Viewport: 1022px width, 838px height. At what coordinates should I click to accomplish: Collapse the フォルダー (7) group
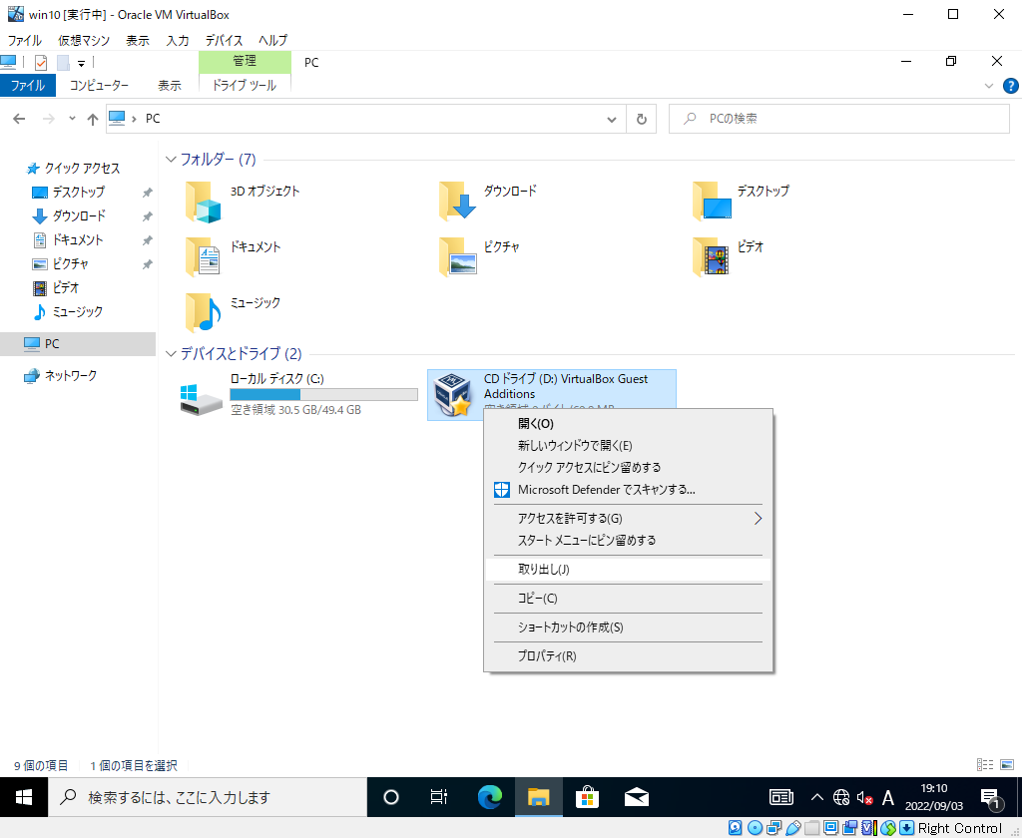click(171, 159)
